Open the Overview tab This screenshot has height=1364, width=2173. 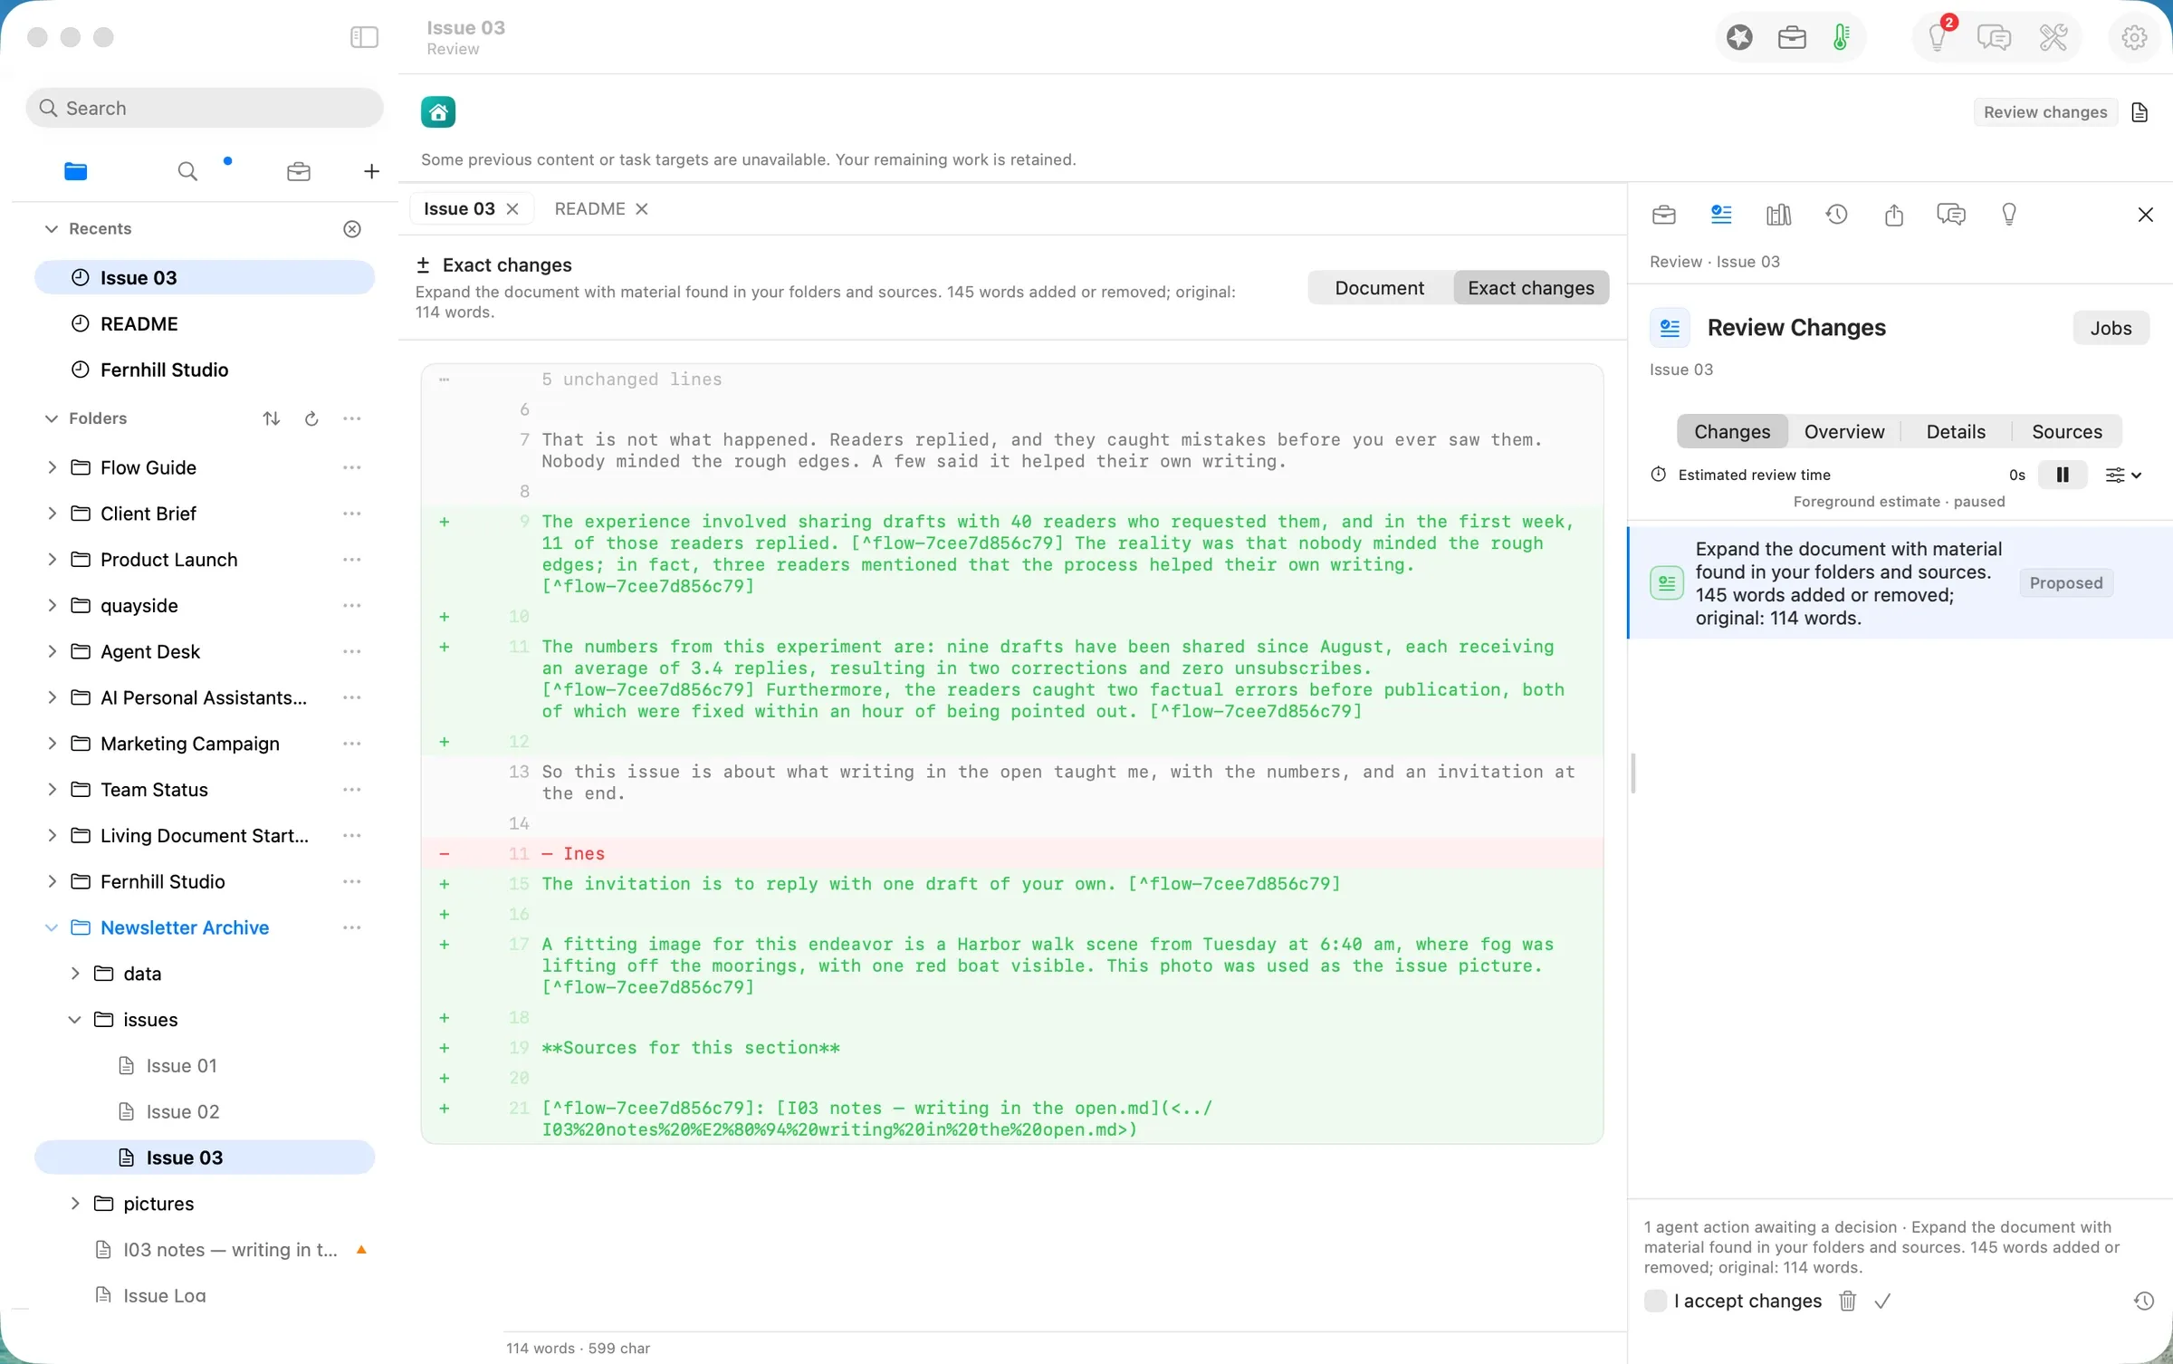pos(1843,432)
